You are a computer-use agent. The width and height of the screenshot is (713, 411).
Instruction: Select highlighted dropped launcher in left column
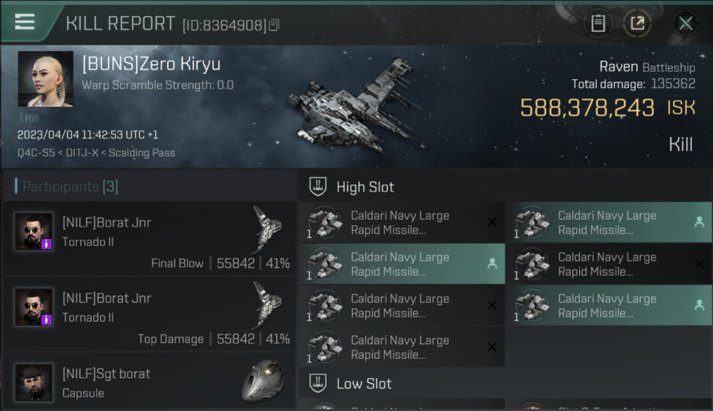(x=402, y=264)
